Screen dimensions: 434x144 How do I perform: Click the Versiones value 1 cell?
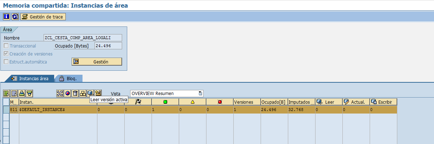click(x=247, y=110)
